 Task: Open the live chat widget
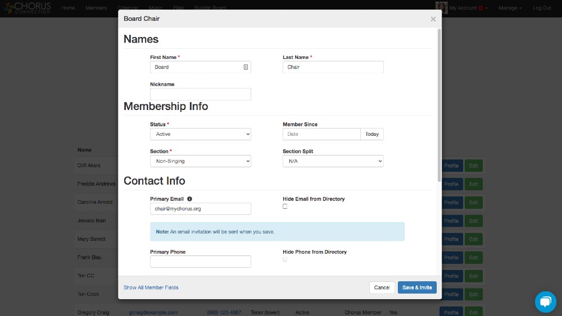click(x=545, y=301)
